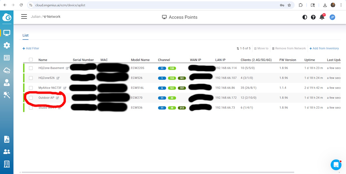346x174 pixels.
Task: Click LAN IP 192.168.66.172
Action: pyautogui.click(x=226, y=98)
